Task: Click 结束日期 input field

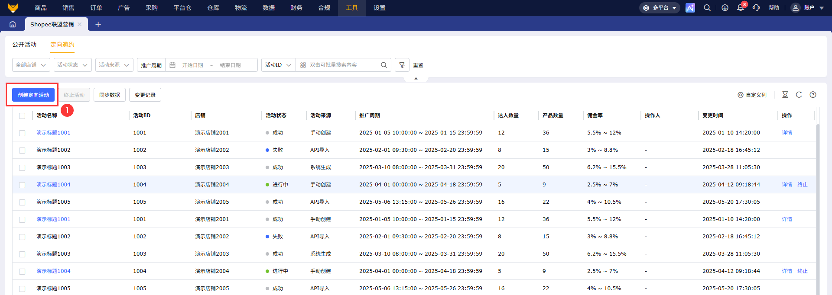Action: click(231, 65)
